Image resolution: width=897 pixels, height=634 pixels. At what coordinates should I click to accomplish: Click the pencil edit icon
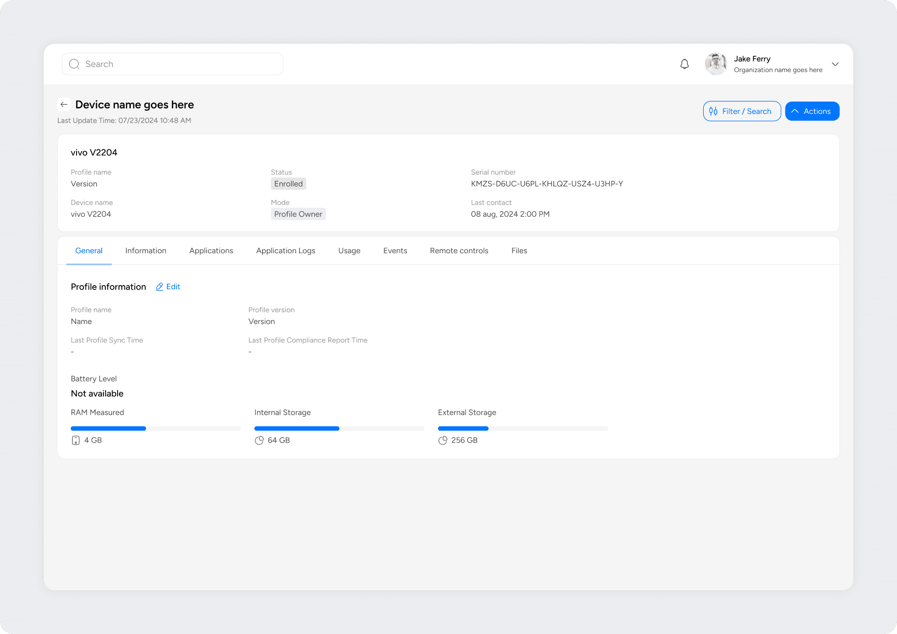(160, 287)
